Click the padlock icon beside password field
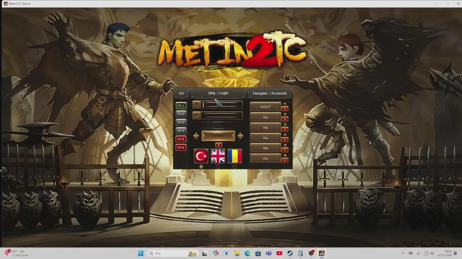 196,115
